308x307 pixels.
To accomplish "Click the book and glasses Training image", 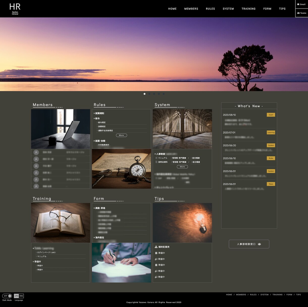I will tap(61, 223).
